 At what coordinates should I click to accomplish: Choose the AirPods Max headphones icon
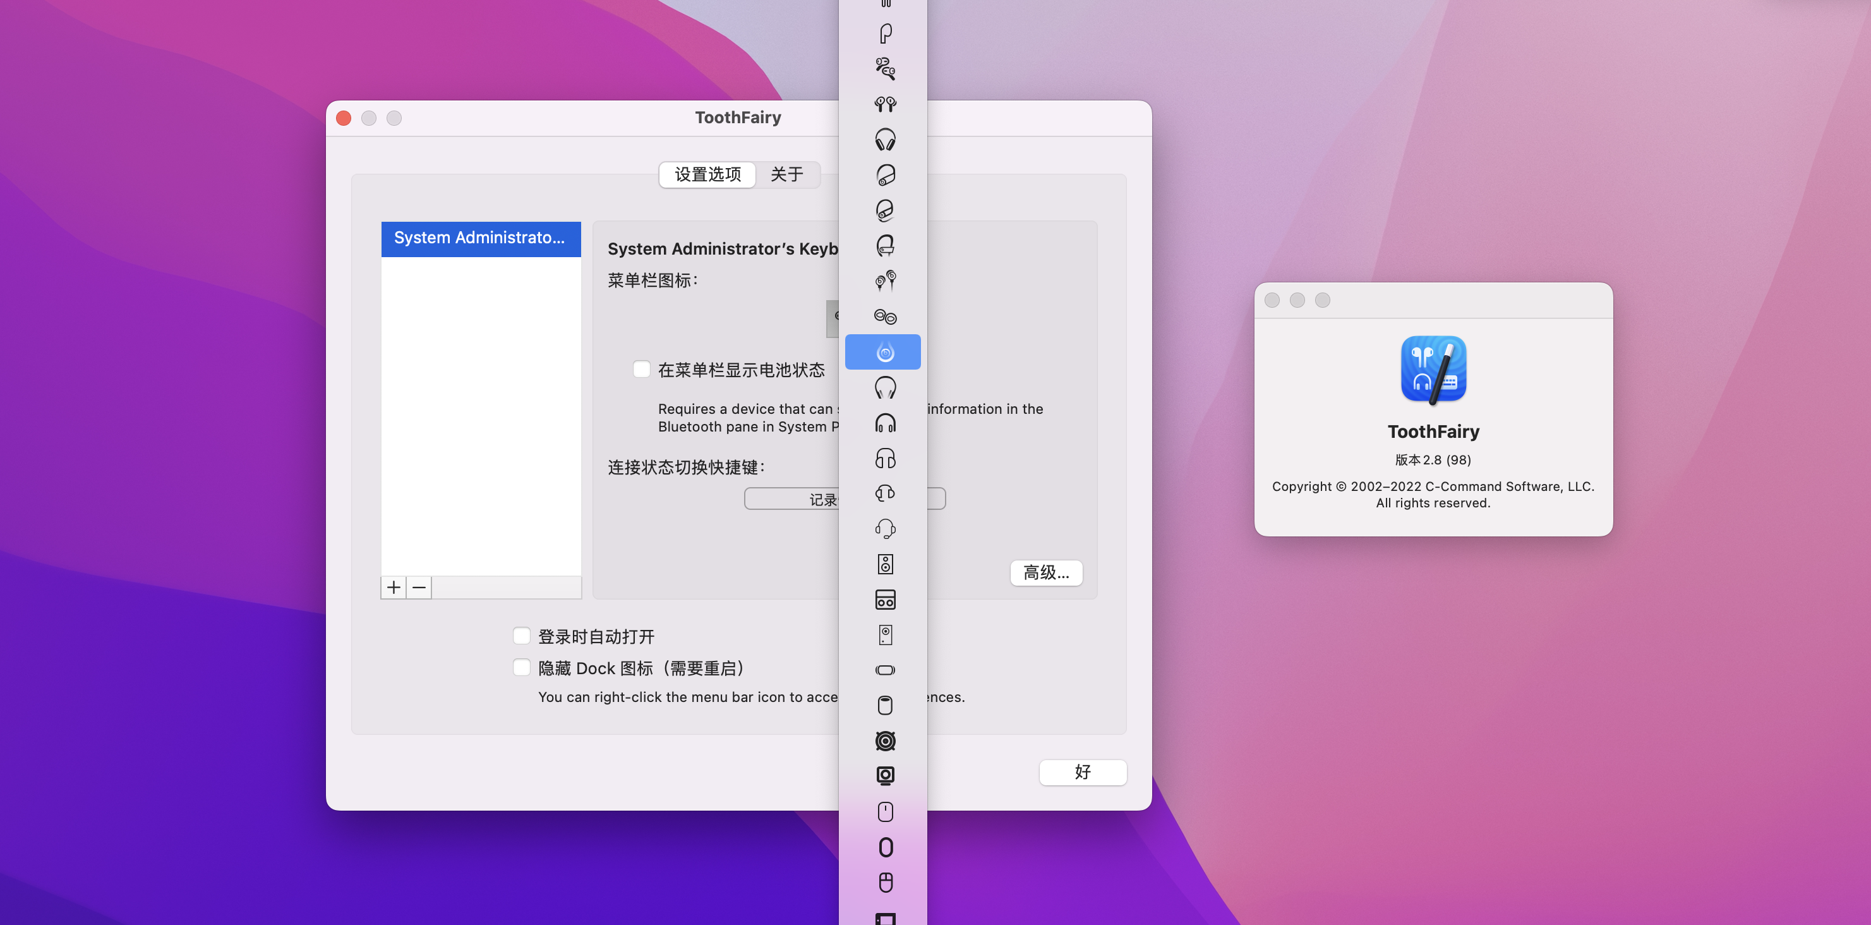(x=885, y=140)
